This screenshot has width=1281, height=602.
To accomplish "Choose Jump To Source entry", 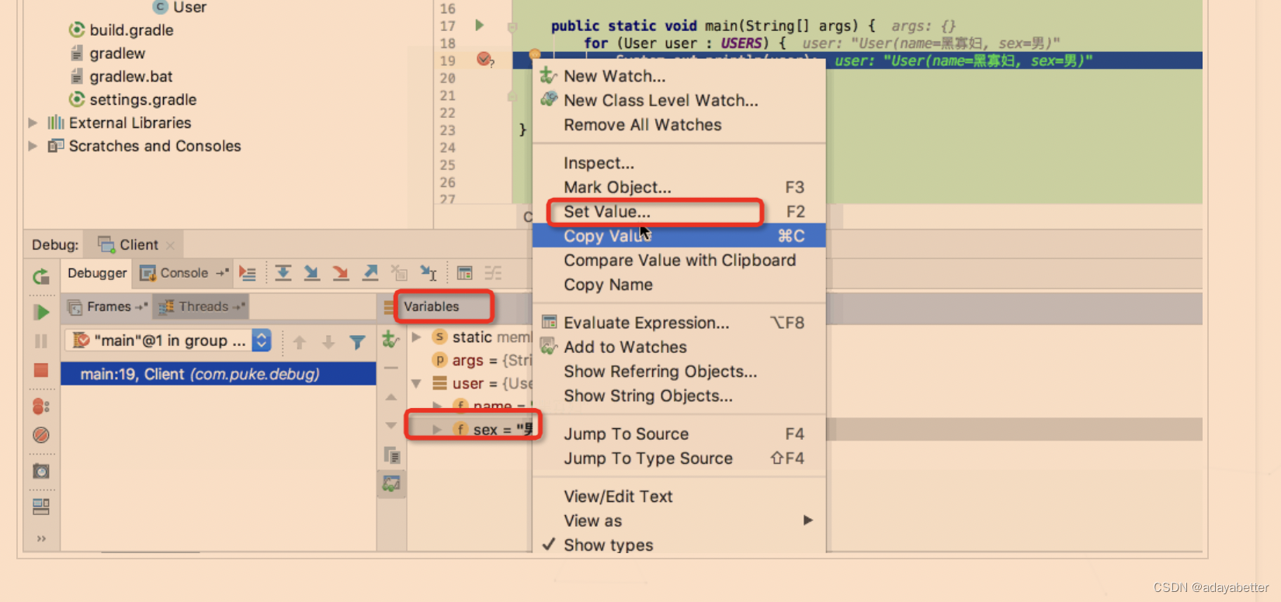I will tap(679, 434).
